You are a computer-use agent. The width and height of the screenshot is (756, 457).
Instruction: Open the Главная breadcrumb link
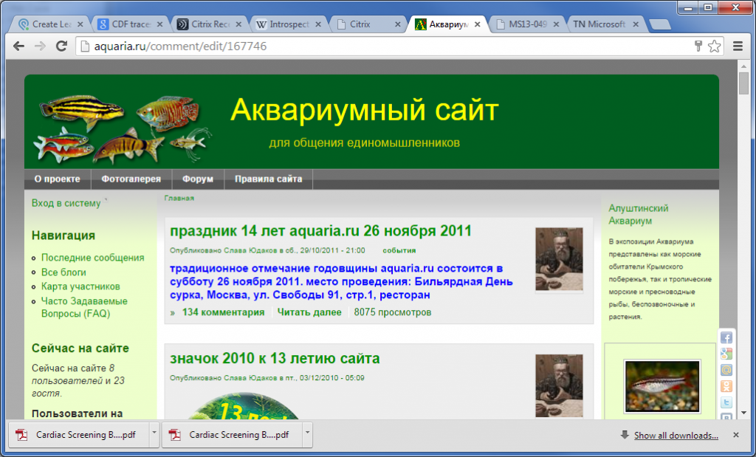coord(179,198)
